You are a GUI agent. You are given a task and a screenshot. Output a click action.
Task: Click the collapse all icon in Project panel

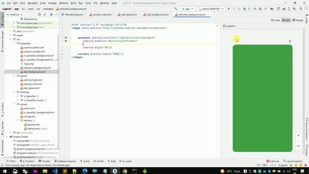[45, 14]
